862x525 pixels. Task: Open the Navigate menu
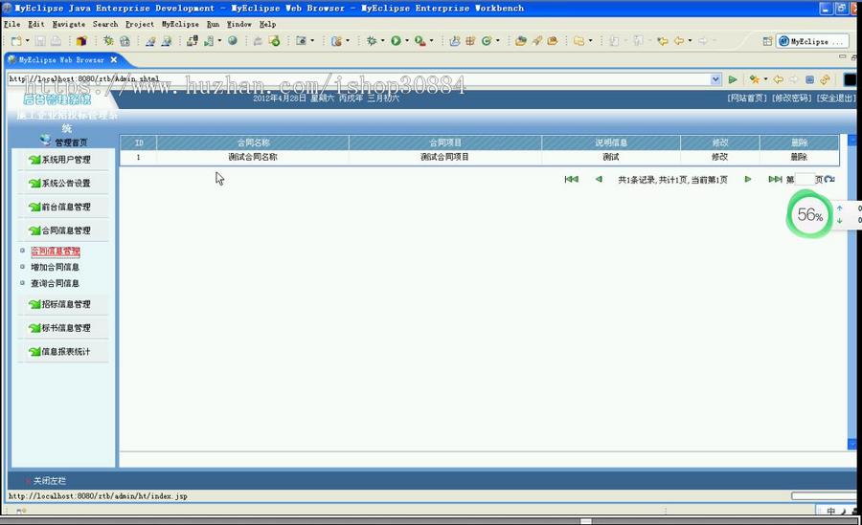[x=69, y=24]
